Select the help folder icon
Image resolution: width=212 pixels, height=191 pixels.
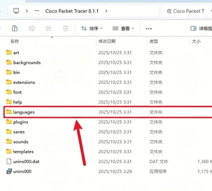point(9,102)
